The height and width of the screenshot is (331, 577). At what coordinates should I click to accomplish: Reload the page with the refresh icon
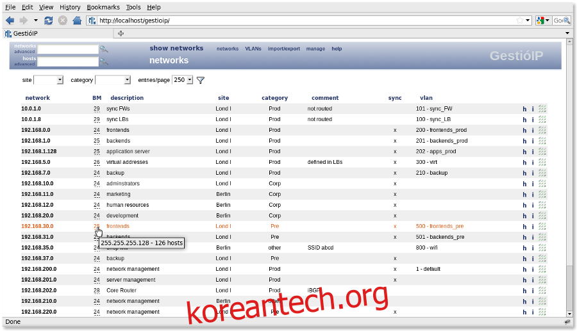click(48, 20)
